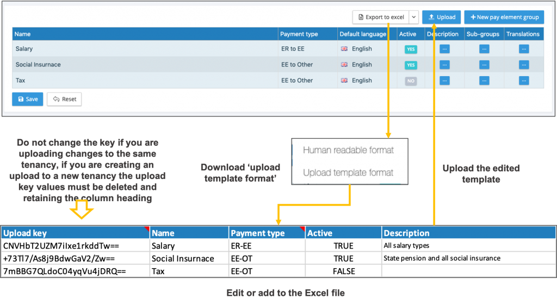Toggle Active YES for Social Insurance
The width and height of the screenshot is (557, 304).
point(411,65)
